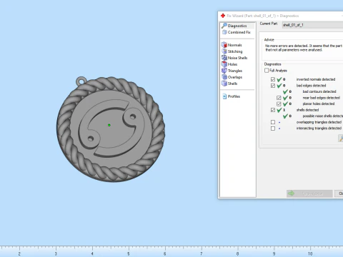Click 'bad contours detected' text
The image size is (343, 257).
[319, 91]
